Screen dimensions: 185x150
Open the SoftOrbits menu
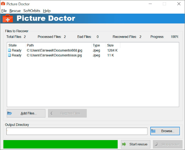point(32,11)
